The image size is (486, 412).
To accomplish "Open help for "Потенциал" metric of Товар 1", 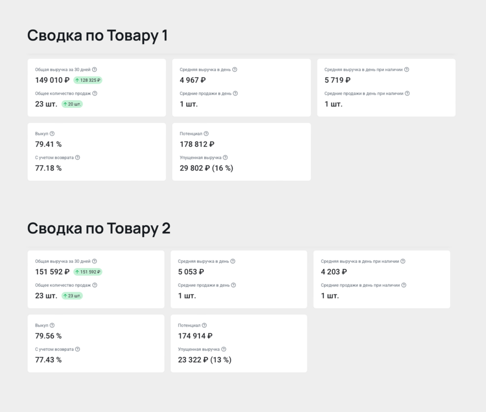I will pyautogui.click(x=206, y=134).
